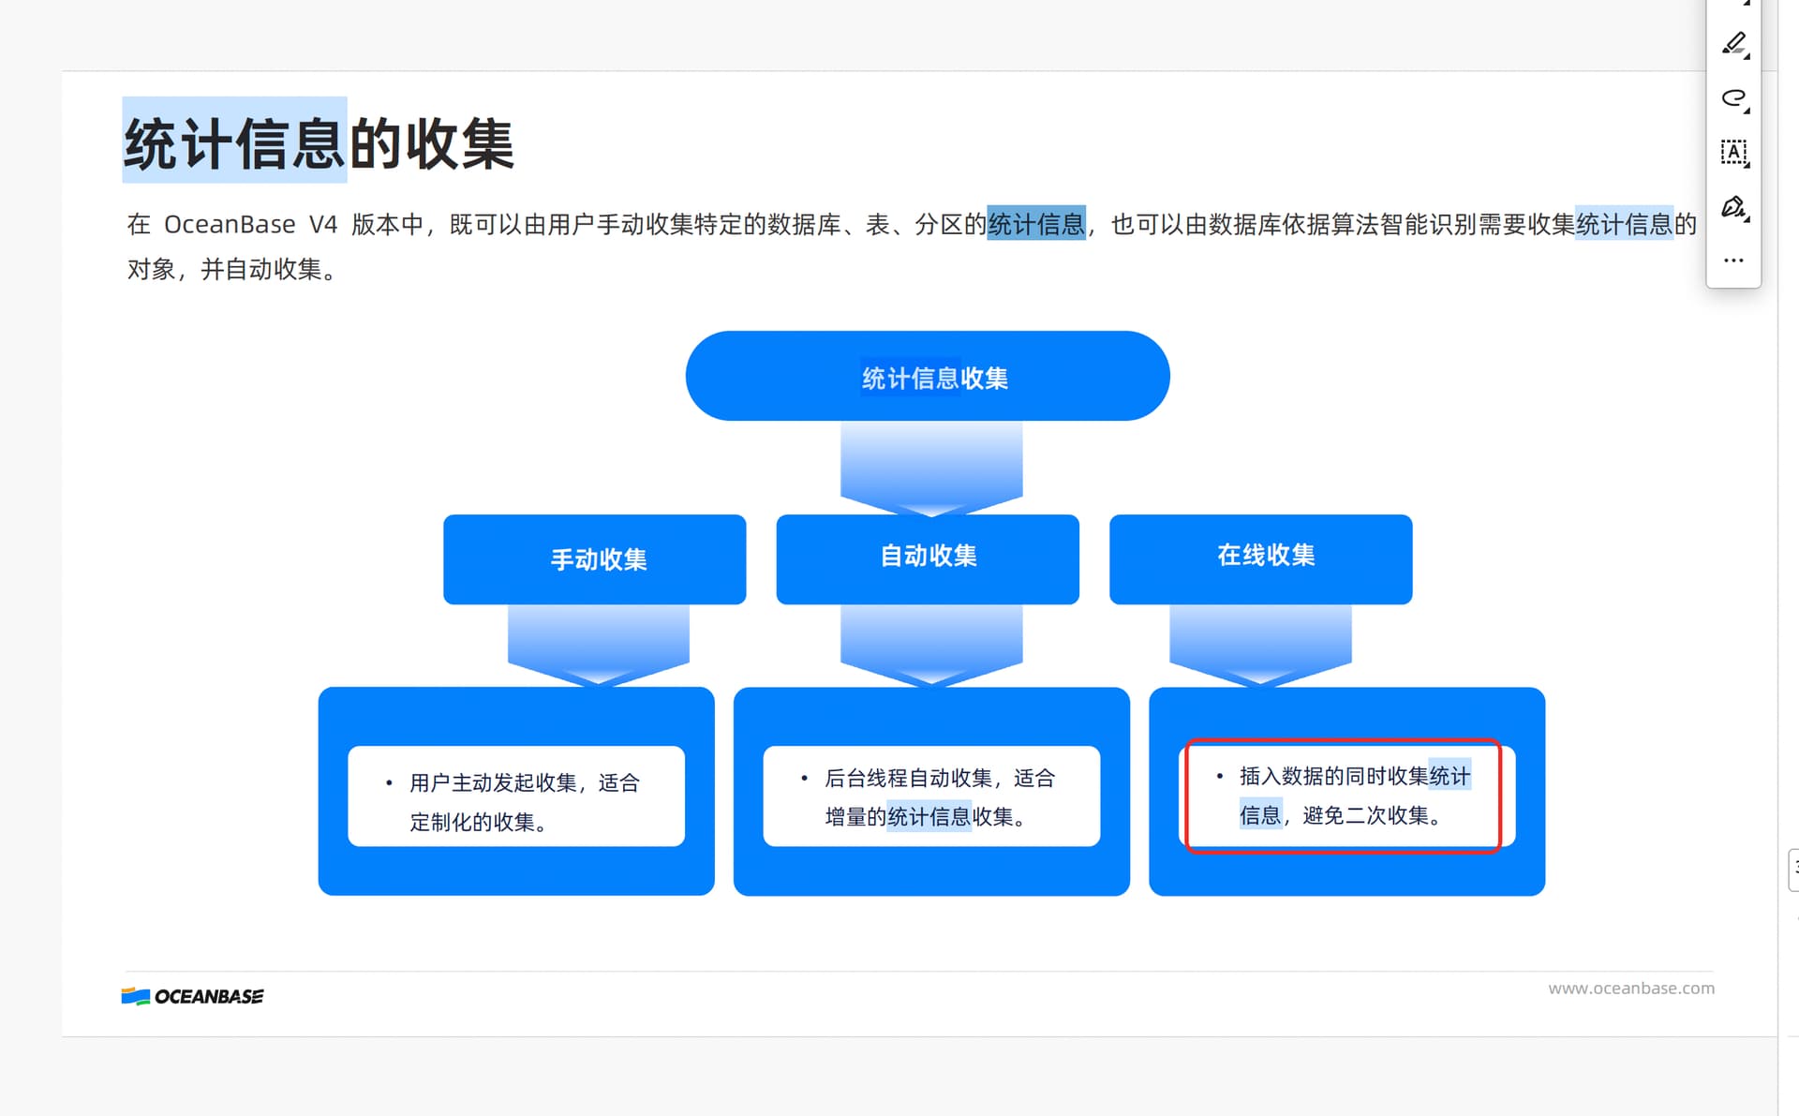Click the 手动收集 blue box

(x=594, y=559)
